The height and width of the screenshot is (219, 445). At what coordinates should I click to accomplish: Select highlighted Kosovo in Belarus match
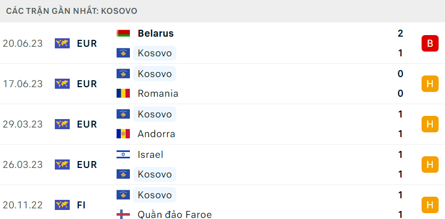click(x=155, y=53)
